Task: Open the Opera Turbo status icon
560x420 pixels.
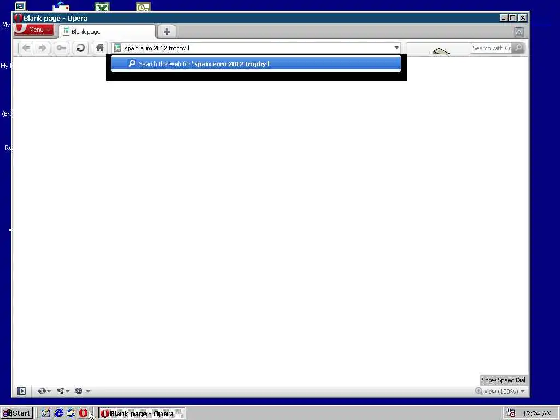Action: (x=79, y=391)
